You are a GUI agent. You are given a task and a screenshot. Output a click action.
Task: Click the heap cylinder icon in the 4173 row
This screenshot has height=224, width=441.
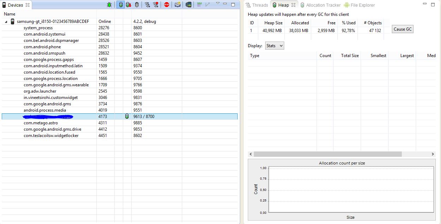[x=127, y=117]
